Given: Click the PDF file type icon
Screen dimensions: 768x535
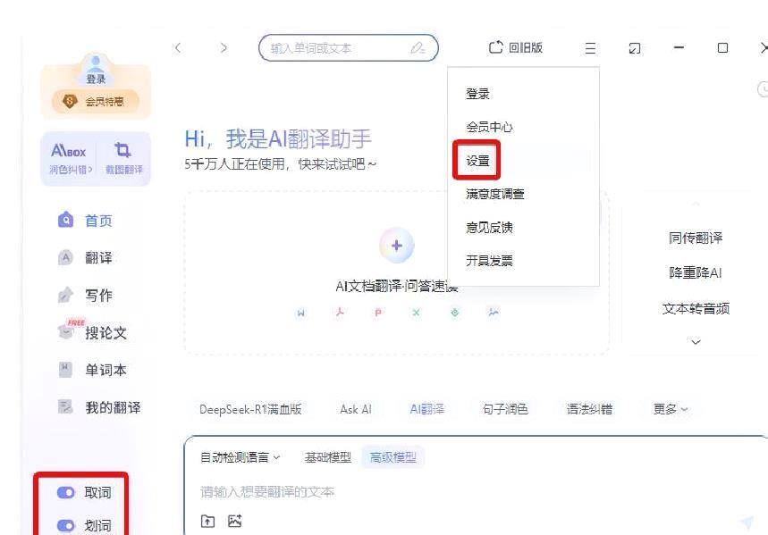Looking at the screenshot, I should tap(340, 313).
